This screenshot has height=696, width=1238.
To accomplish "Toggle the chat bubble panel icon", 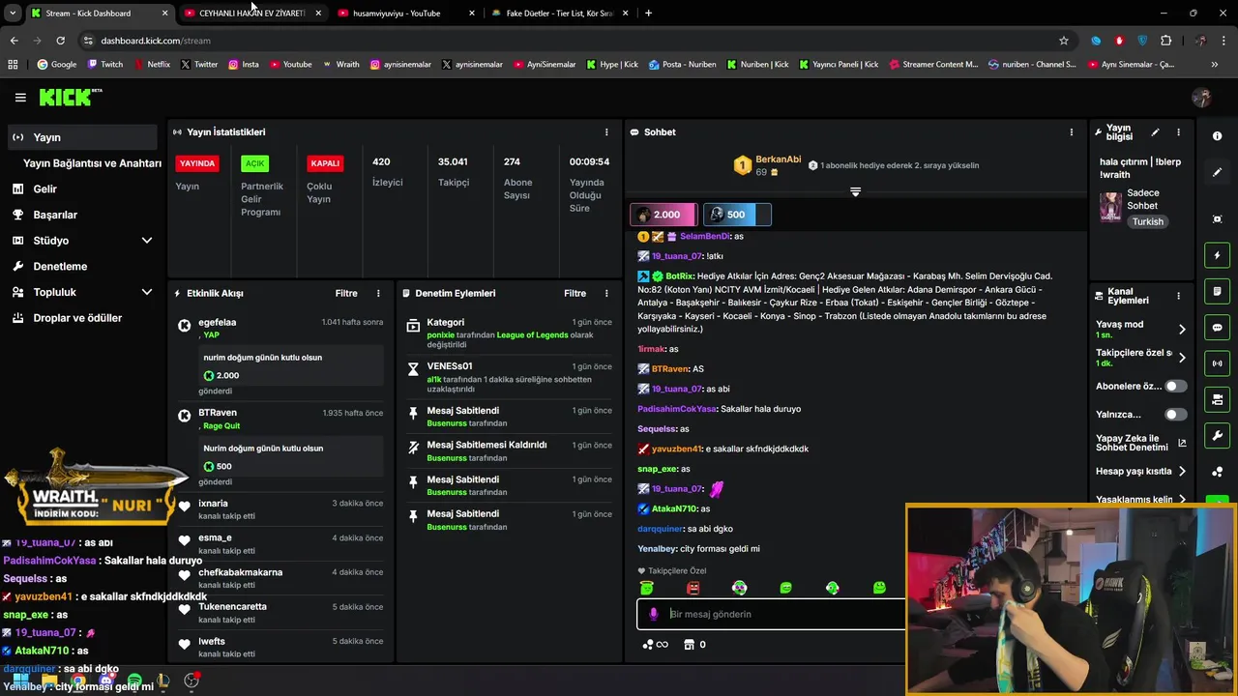I will pyautogui.click(x=1217, y=328).
